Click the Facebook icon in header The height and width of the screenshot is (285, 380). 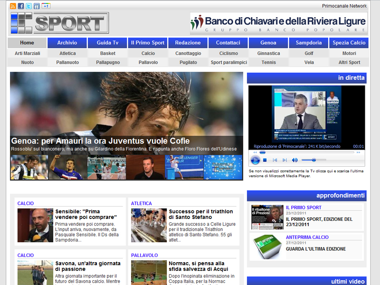tap(21, 6)
